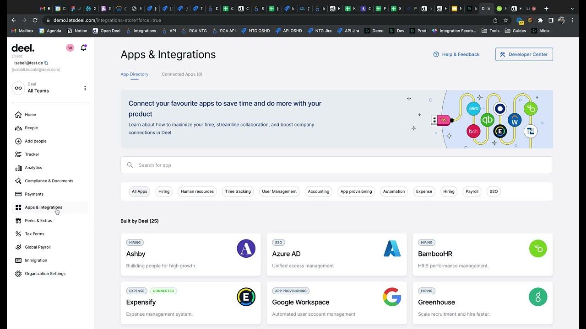
Task: Click the Google Workspace logo
Action: point(392,297)
